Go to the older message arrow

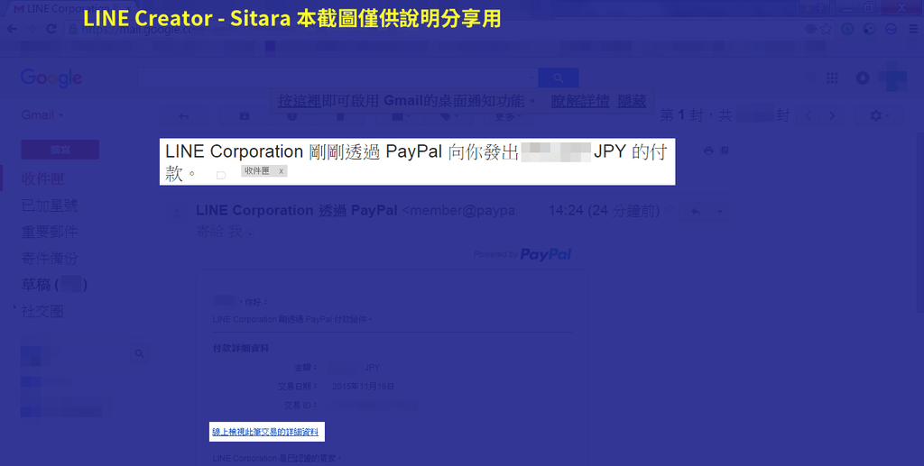[x=832, y=116]
